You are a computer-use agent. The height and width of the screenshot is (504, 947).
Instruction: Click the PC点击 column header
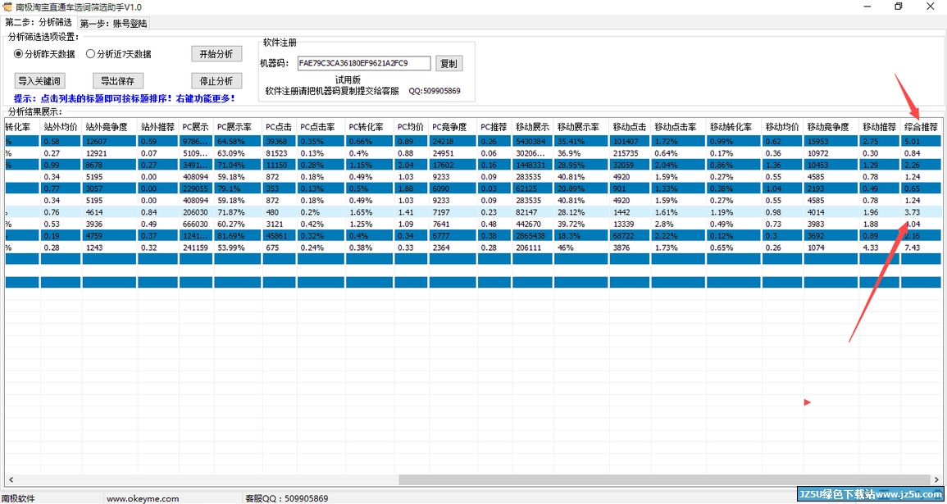pyautogui.click(x=279, y=127)
